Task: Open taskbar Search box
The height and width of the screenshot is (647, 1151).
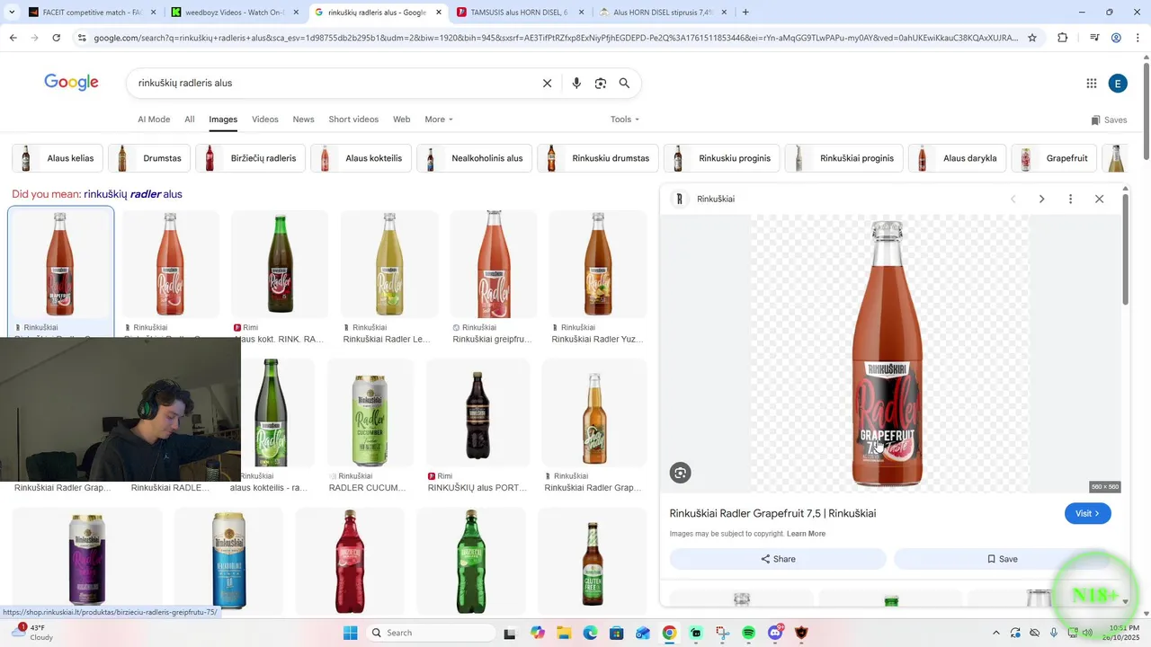Action: click(430, 633)
